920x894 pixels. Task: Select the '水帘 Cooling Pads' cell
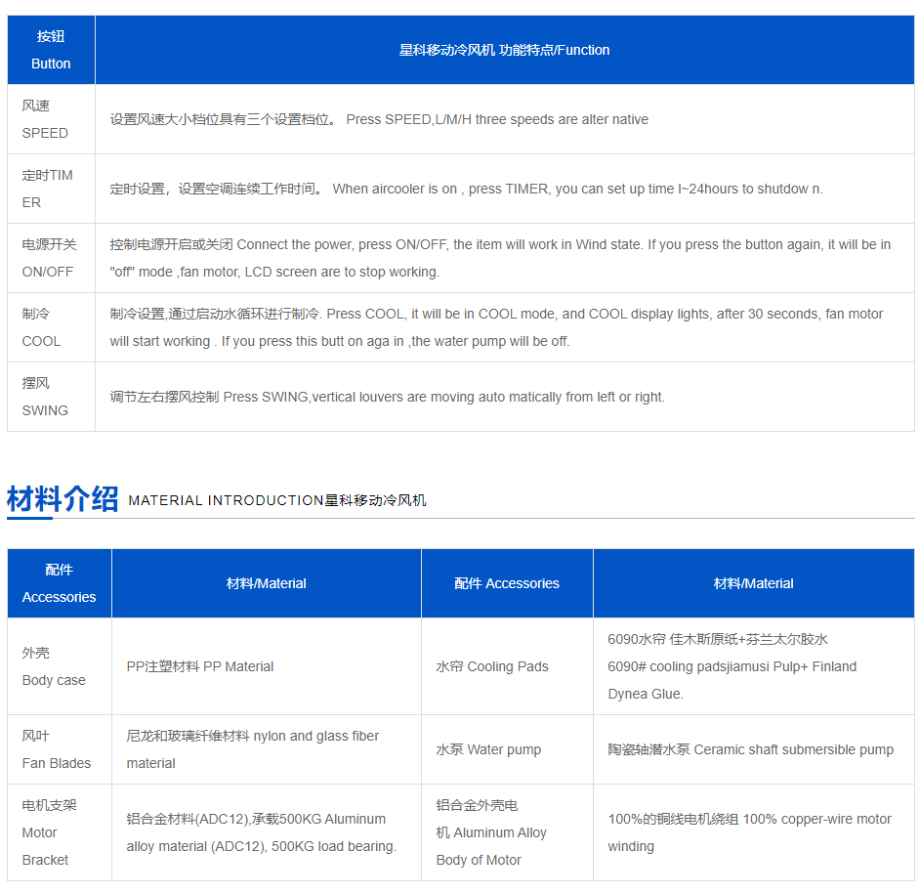507,666
